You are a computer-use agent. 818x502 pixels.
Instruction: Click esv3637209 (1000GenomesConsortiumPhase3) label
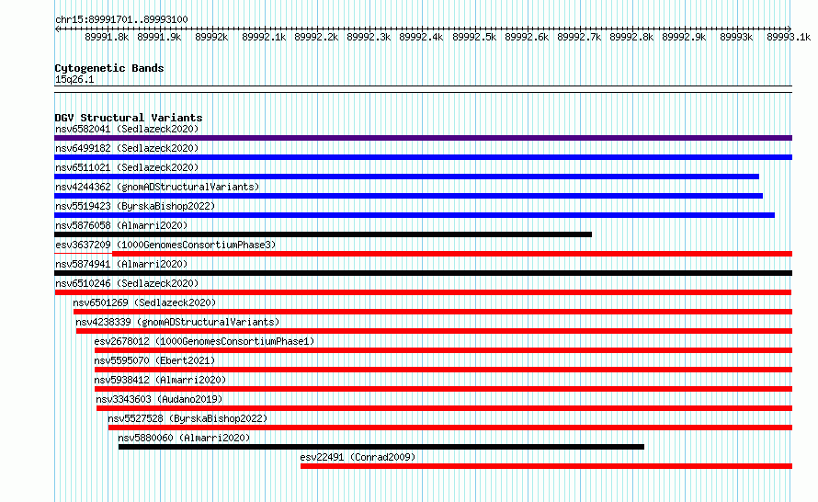165,245
